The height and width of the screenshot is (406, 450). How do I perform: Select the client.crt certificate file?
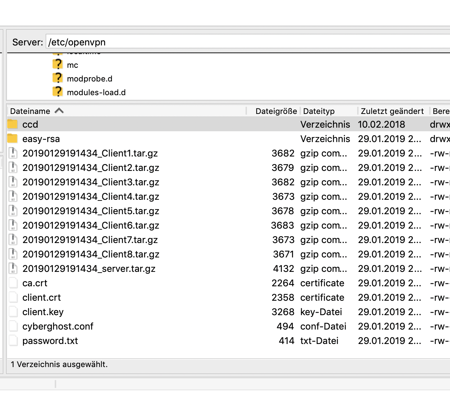41,297
